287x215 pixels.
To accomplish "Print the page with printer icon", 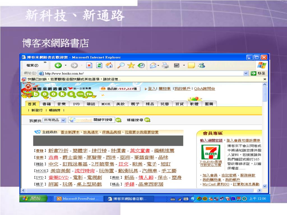I will pos(165,65).
